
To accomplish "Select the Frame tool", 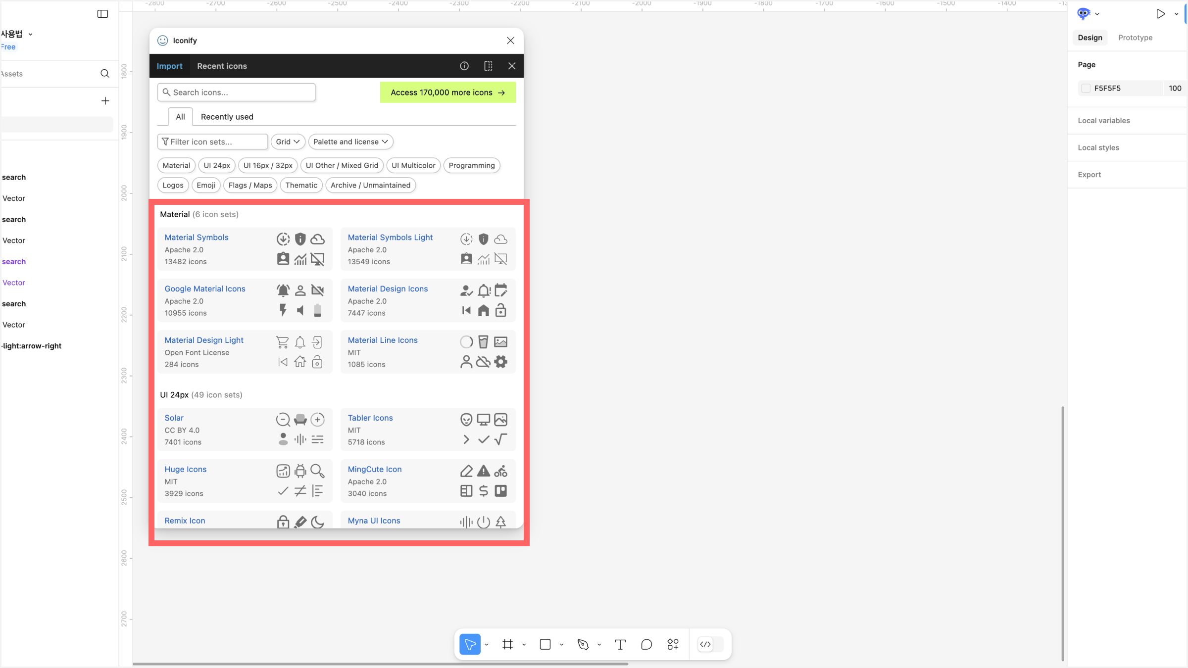I will pyautogui.click(x=507, y=644).
